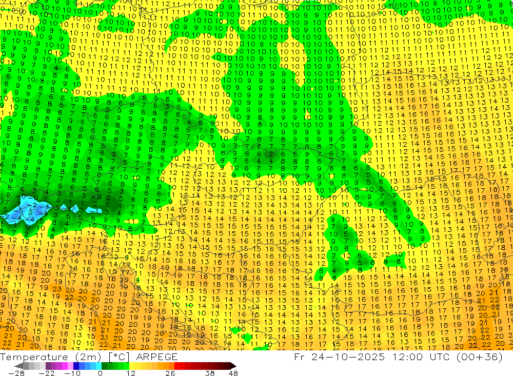
Task: Click the legend label '0'
Action: (x=100, y=373)
